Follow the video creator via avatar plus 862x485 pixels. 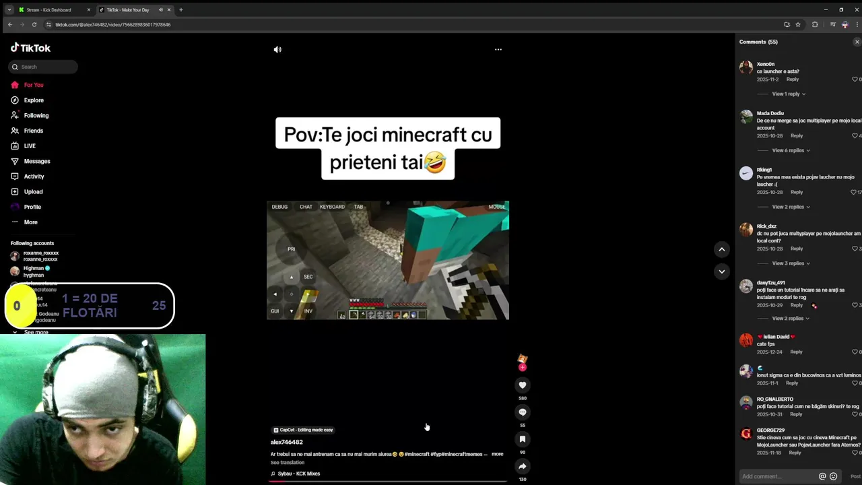click(x=522, y=367)
